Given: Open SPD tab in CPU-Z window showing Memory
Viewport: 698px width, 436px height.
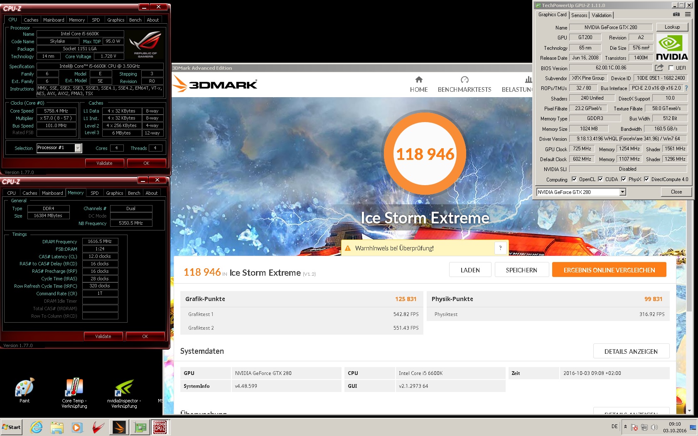Looking at the screenshot, I should pyautogui.click(x=95, y=193).
